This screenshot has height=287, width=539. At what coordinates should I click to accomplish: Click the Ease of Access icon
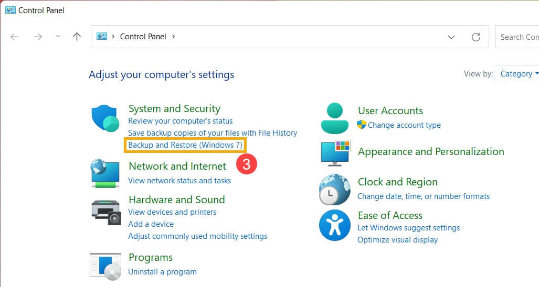click(334, 225)
